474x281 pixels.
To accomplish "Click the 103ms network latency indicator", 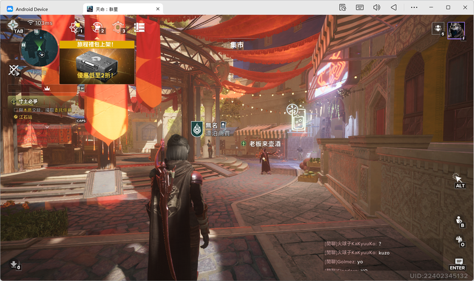I will coord(40,23).
